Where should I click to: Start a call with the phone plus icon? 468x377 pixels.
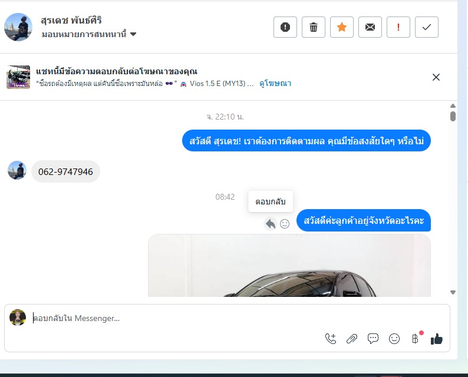[331, 339]
